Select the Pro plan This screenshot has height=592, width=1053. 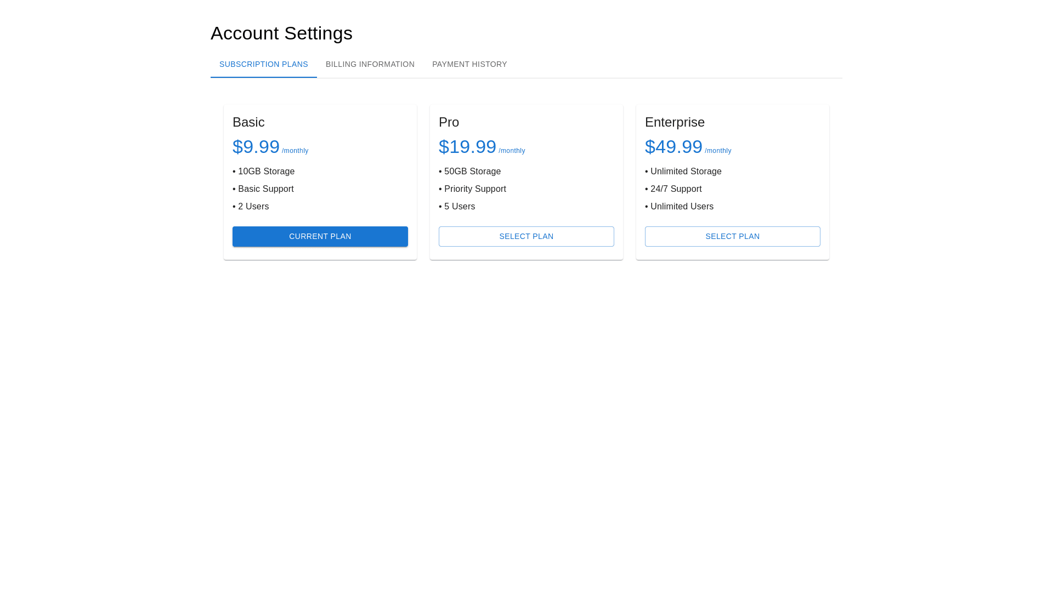pyautogui.click(x=526, y=236)
